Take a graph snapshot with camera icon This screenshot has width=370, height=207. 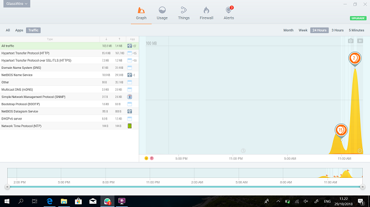click(x=351, y=41)
